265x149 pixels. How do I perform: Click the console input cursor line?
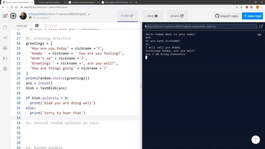click(x=146, y=58)
